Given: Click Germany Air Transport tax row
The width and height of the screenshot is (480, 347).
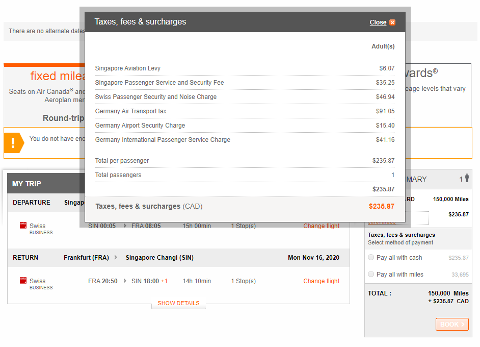Looking at the screenshot, I should (x=245, y=111).
